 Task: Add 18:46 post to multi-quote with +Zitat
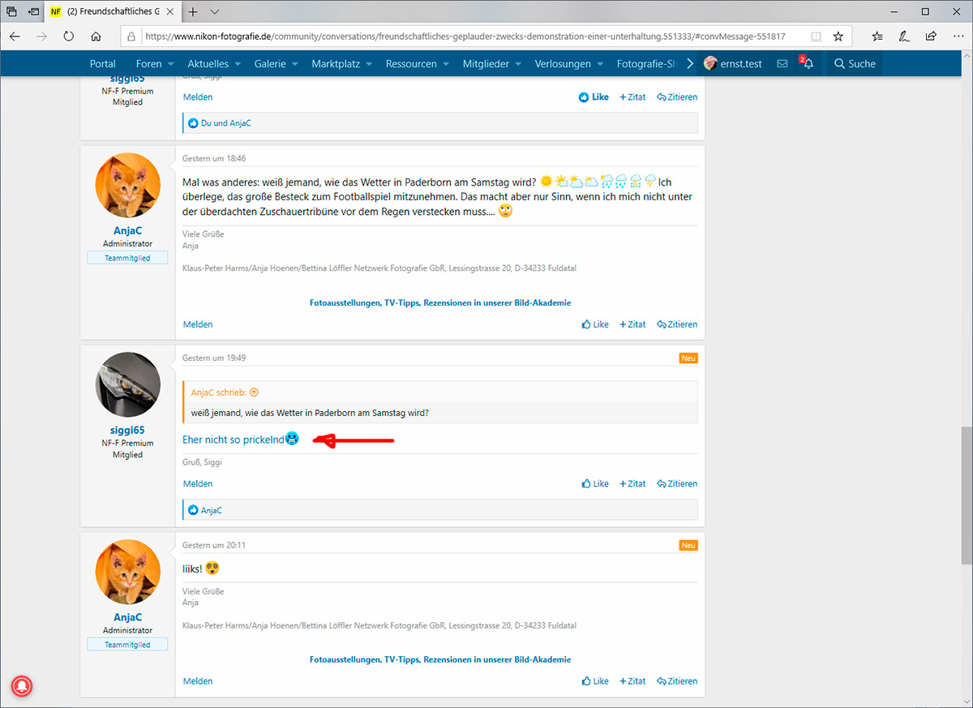click(632, 324)
